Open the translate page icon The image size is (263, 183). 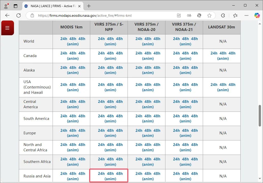[189, 15]
